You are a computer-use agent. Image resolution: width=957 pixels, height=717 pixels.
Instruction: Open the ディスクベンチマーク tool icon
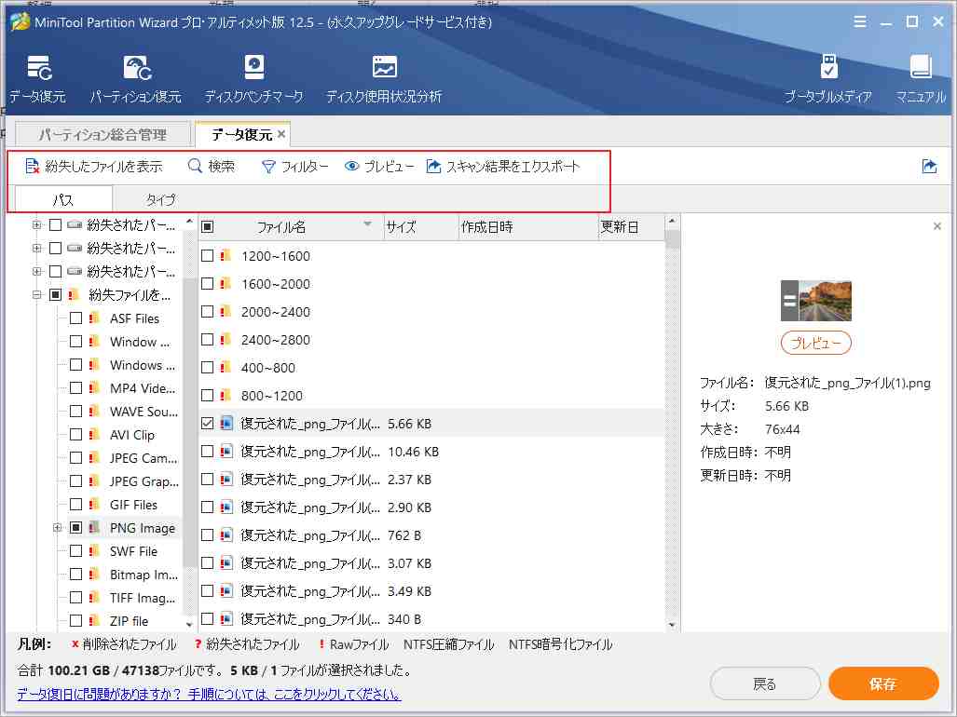(253, 67)
